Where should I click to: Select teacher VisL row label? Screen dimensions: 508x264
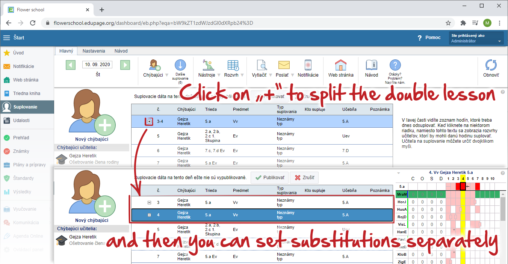coord(402,225)
